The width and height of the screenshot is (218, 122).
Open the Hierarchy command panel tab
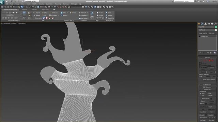point(205,24)
